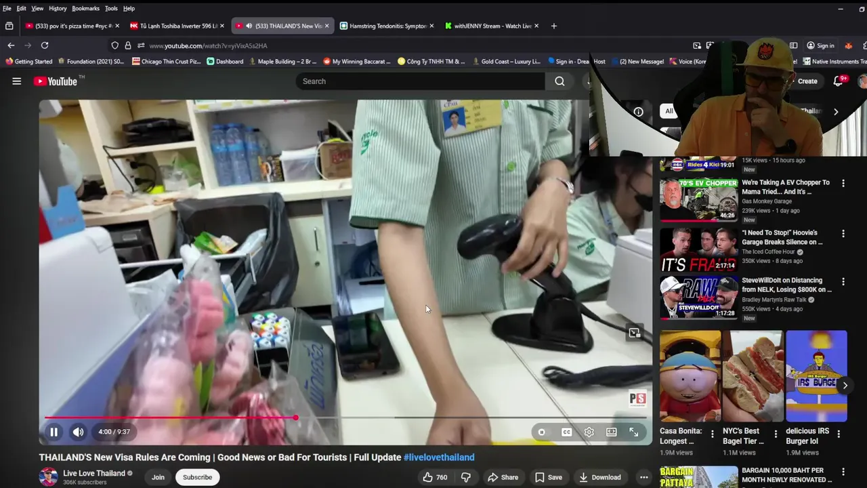Switch the player to theater mode
Viewport: 867px width, 488px height.
[612, 432]
